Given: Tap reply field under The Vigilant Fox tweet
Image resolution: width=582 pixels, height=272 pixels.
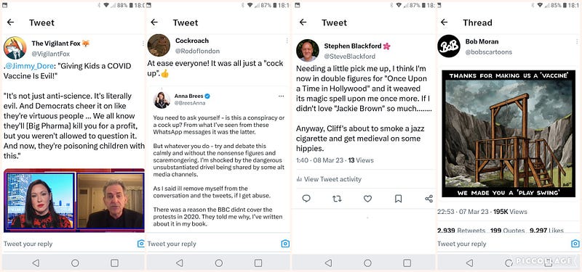Looking at the screenshot, I should pos(68,244).
